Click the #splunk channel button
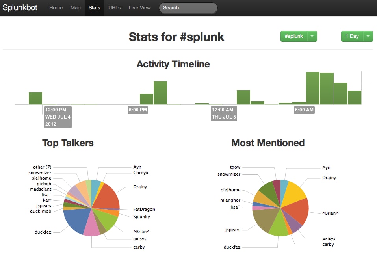The width and height of the screenshot is (377, 258). (x=294, y=36)
